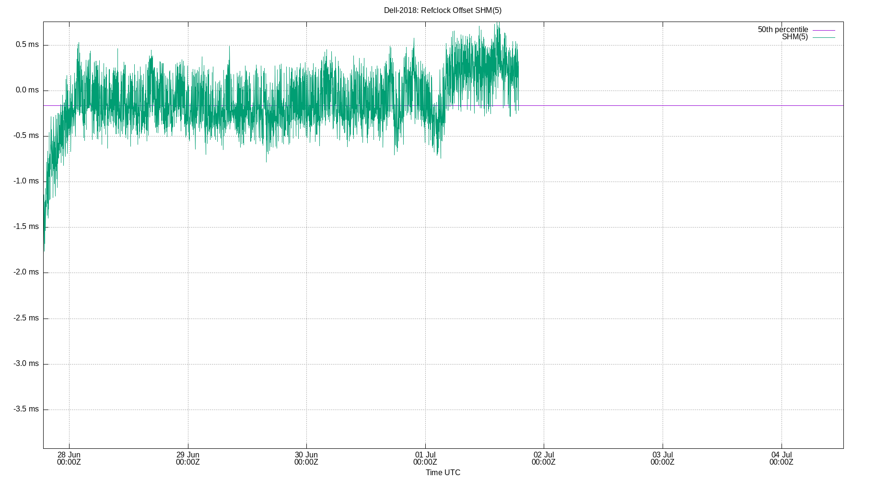Click the green SHM(5) legend line sample
887x479 pixels.
[824, 37]
